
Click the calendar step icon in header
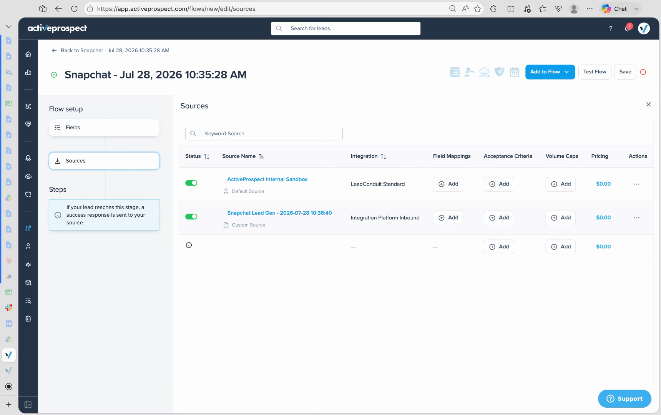[514, 72]
